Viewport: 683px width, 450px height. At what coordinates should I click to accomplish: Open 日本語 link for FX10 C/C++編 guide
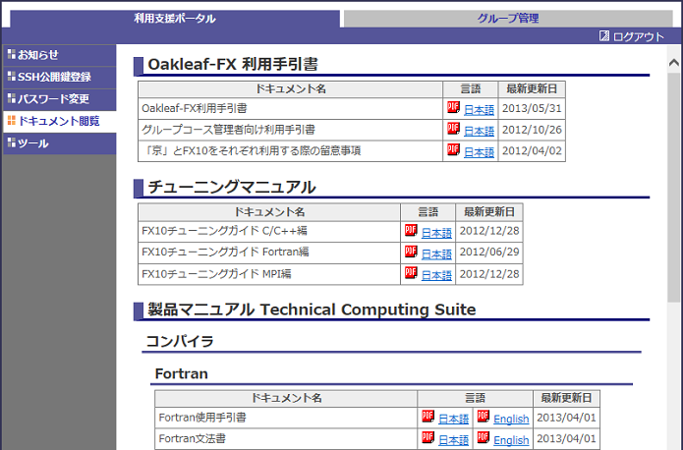click(436, 233)
